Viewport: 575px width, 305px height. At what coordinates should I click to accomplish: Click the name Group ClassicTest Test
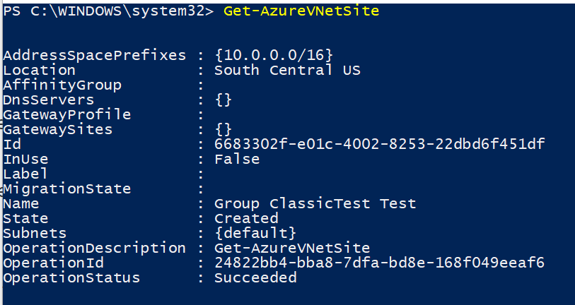coord(315,204)
